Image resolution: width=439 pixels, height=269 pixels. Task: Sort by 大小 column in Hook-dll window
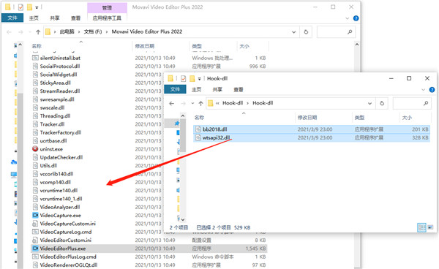[x=407, y=118]
